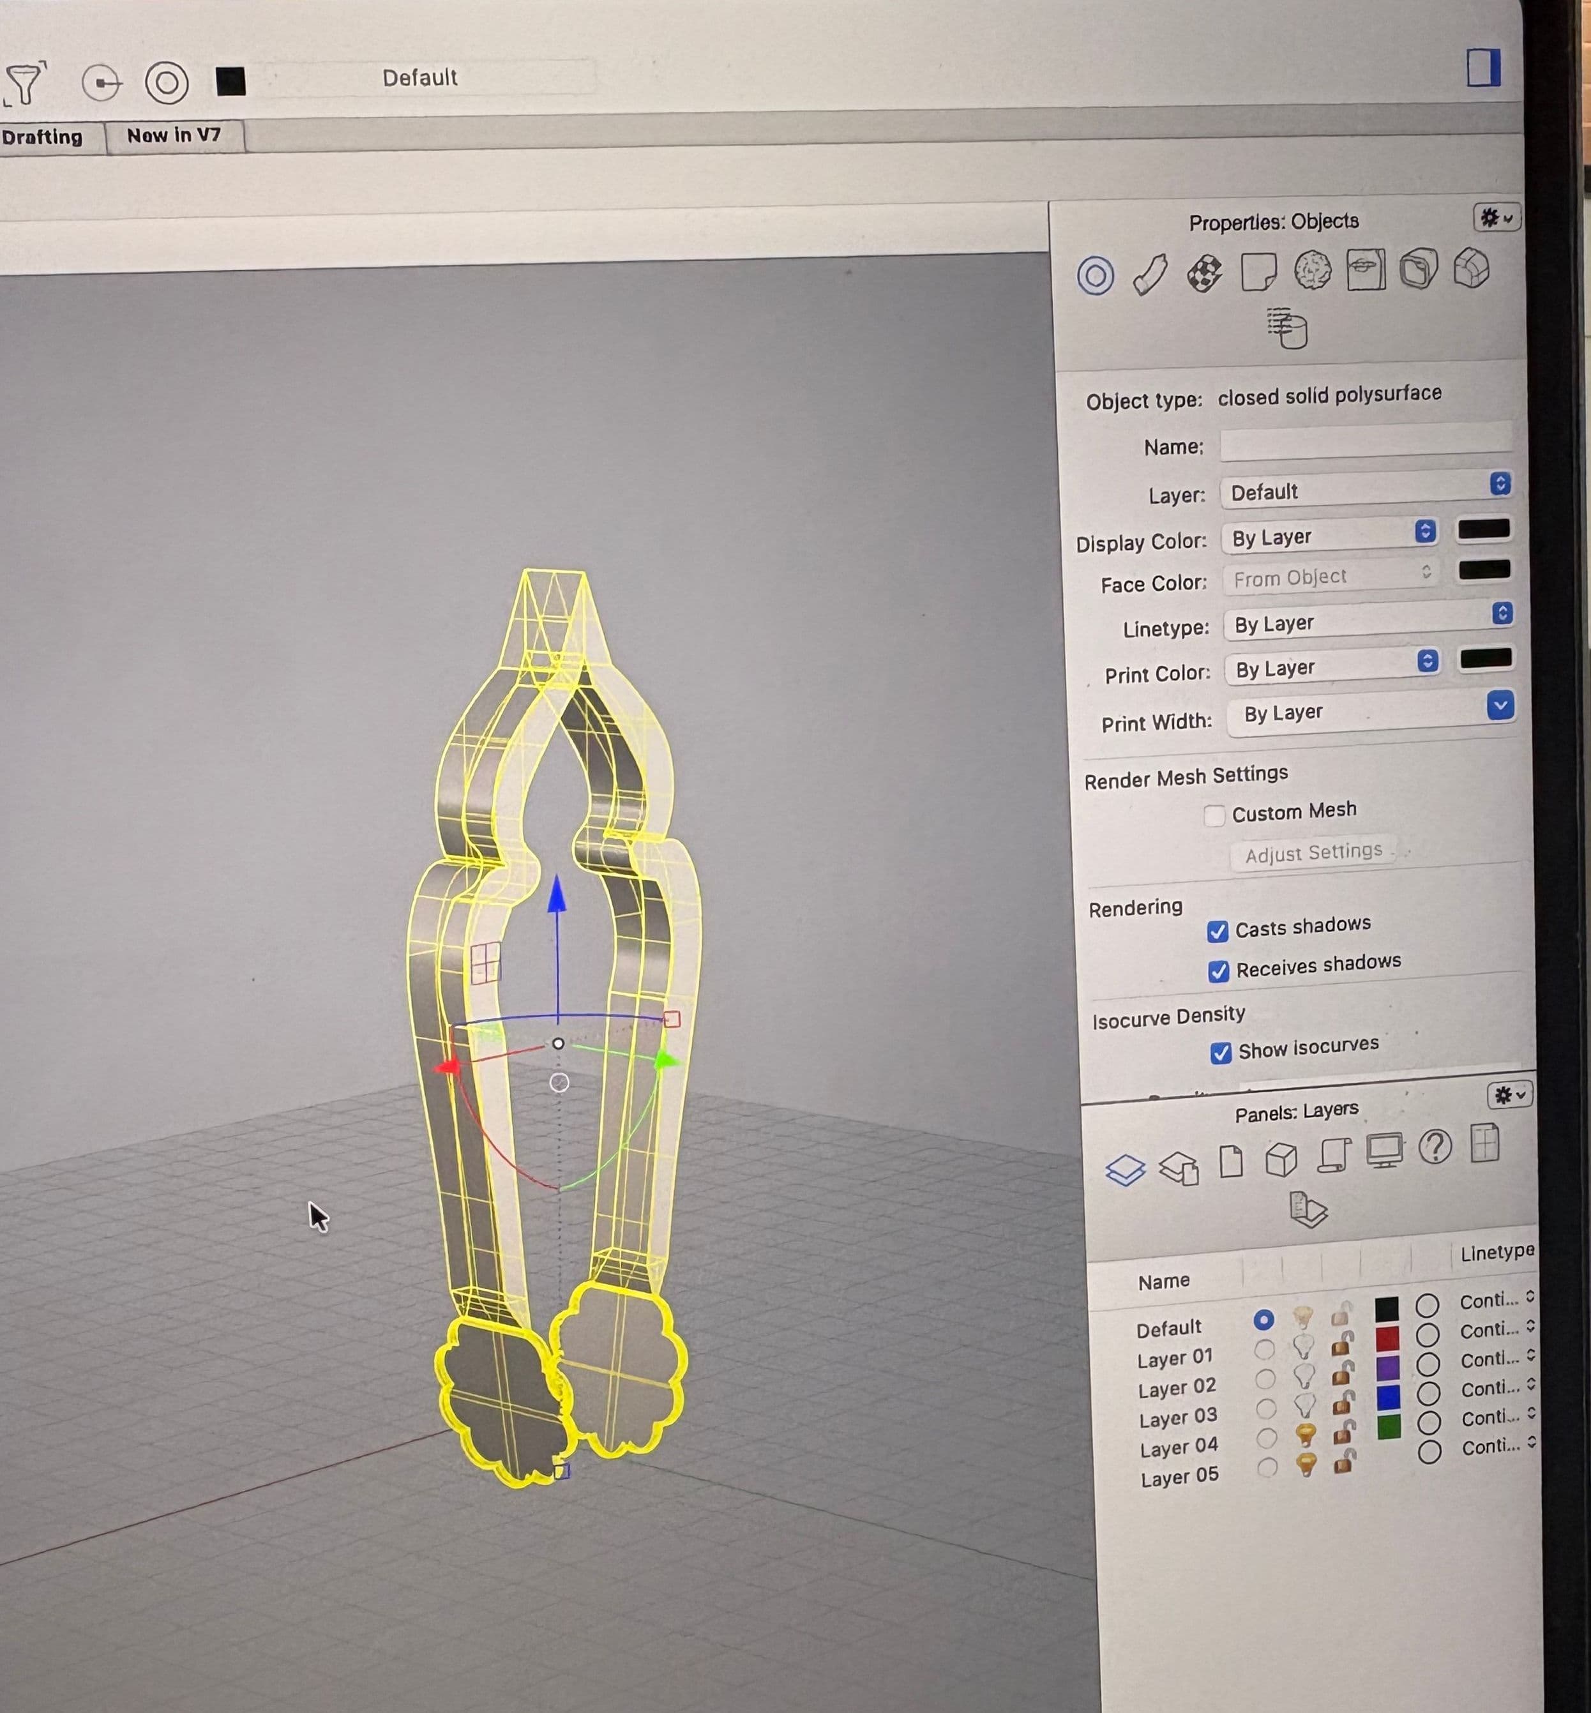Open the Decals sticky-note icon
Viewport: 1591px width, 1713px height.
click(x=1258, y=272)
